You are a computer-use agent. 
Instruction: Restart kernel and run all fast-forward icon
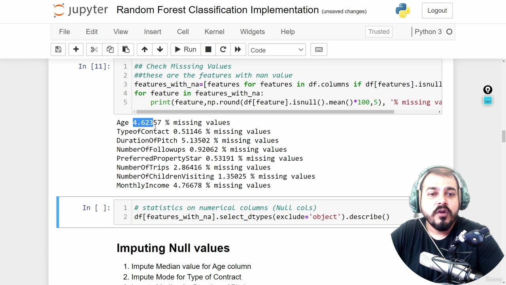point(238,49)
